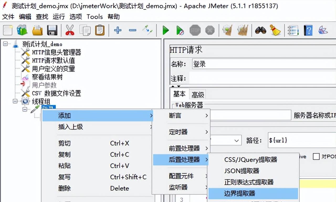Start the test with the green play icon
The height and width of the screenshot is (202, 336).
tap(165, 30)
